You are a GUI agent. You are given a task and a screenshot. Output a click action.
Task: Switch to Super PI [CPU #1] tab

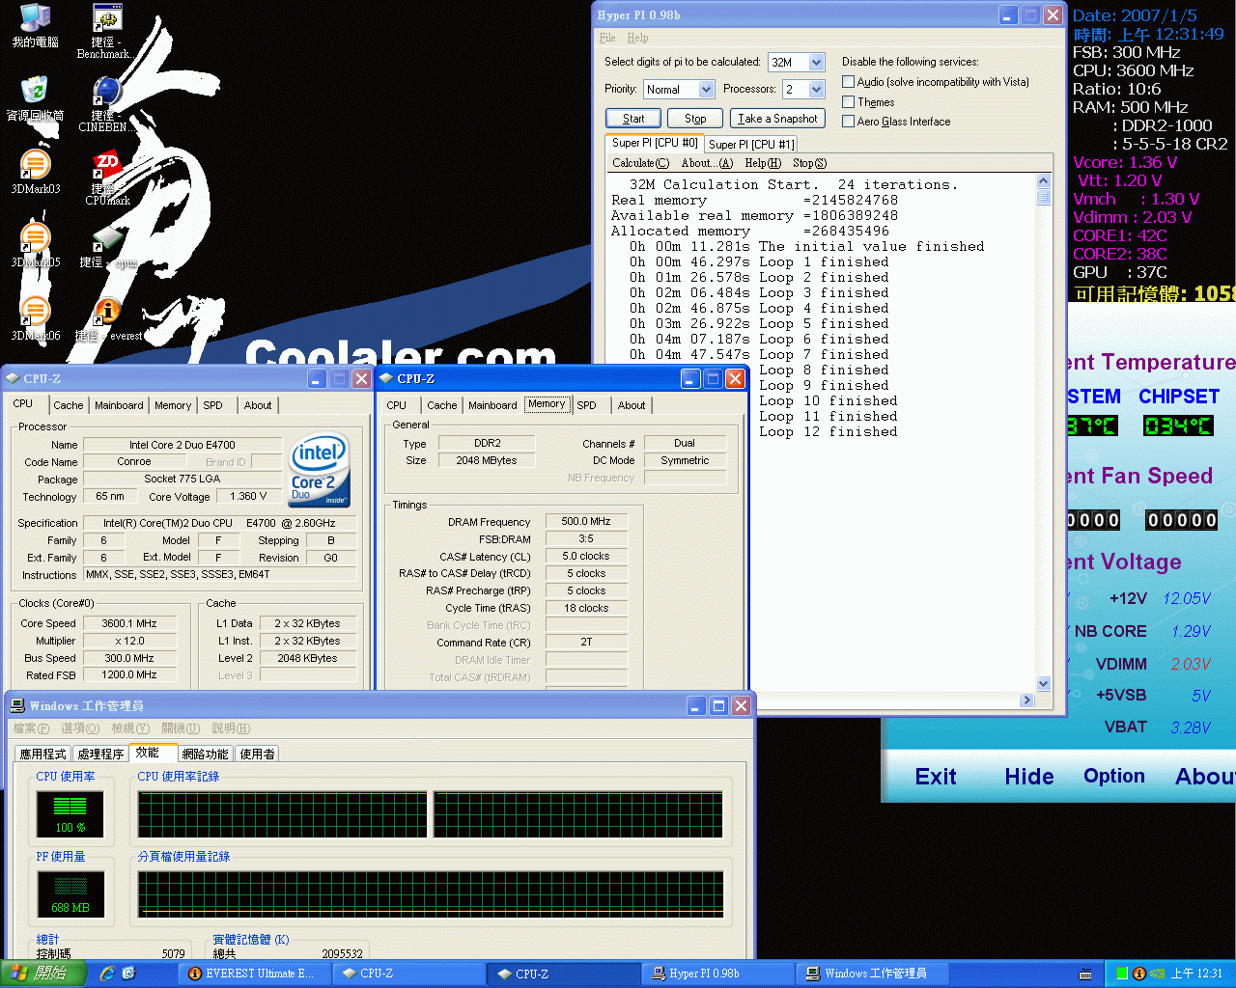tap(751, 144)
